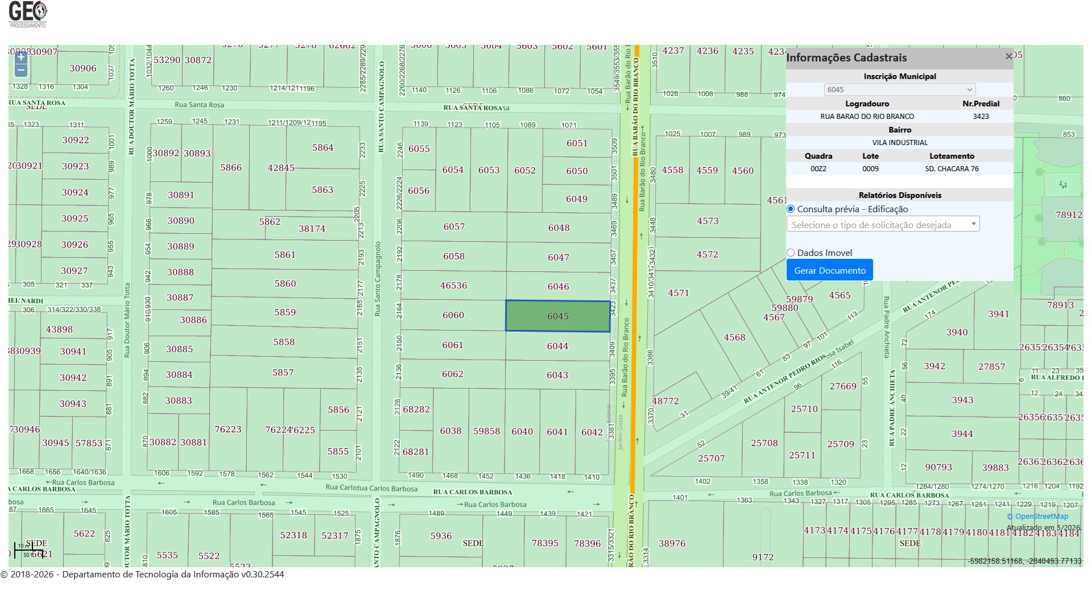Click lot 6048 on the map

click(559, 228)
